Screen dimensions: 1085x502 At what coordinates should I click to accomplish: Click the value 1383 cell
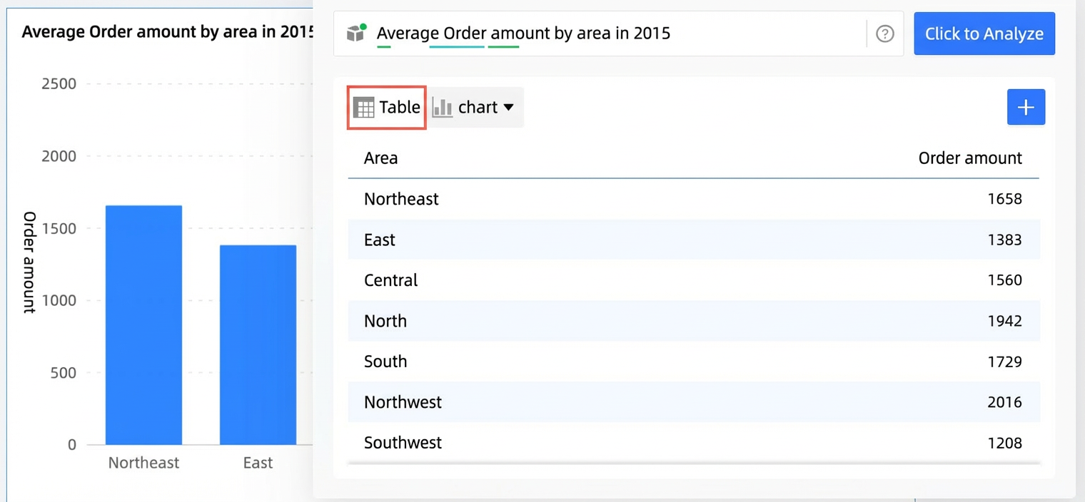[1004, 240]
